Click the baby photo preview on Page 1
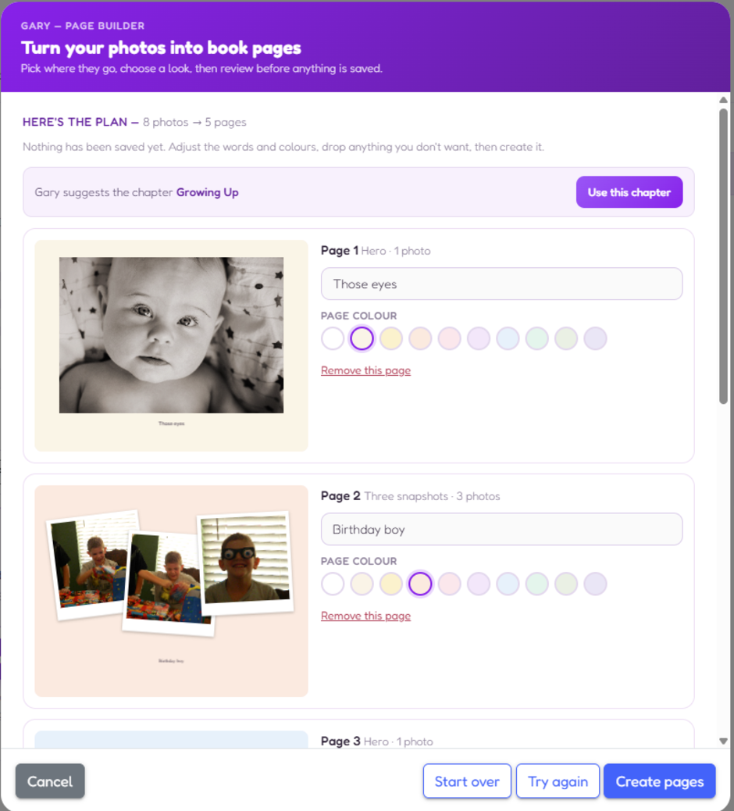Viewport: 734px width, 811px height. pos(171,335)
